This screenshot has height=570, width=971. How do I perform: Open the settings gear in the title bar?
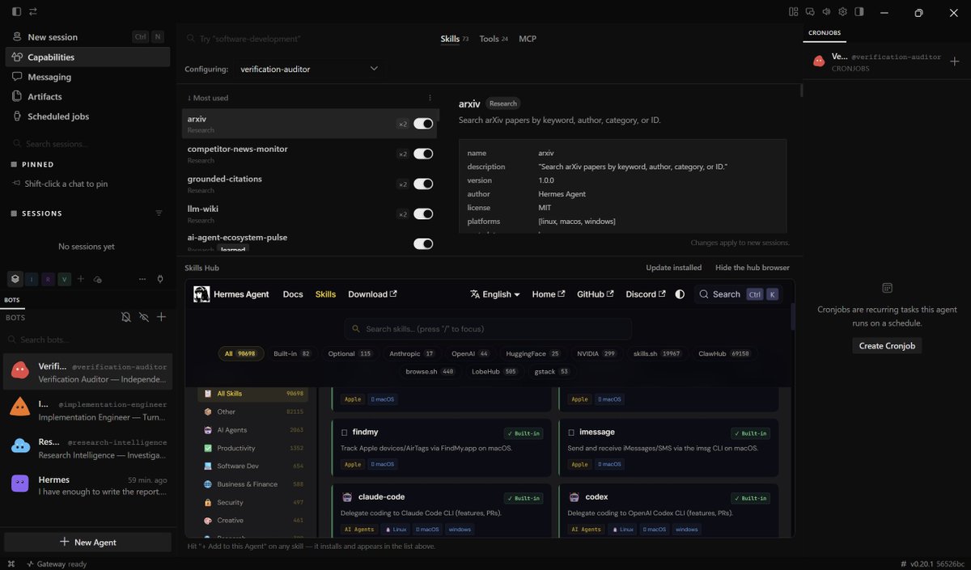click(x=842, y=12)
